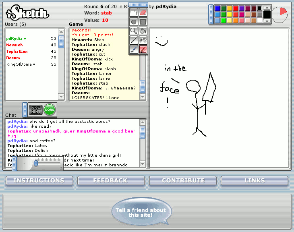Click the Tell a friend speech bubble
Screen dimensions: 294x232
(141, 211)
